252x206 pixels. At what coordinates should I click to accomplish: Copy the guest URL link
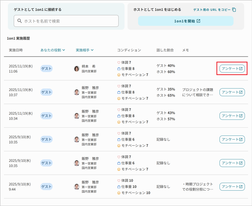click(x=212, y=10)
